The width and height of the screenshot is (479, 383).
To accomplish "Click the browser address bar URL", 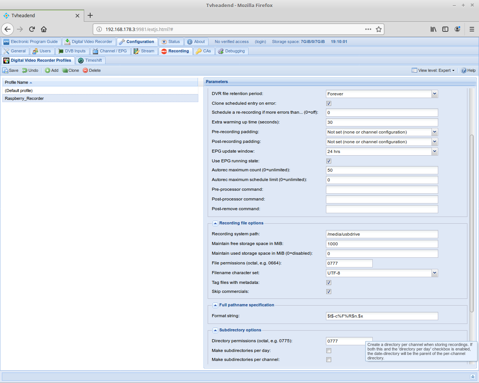I will 139,29.
